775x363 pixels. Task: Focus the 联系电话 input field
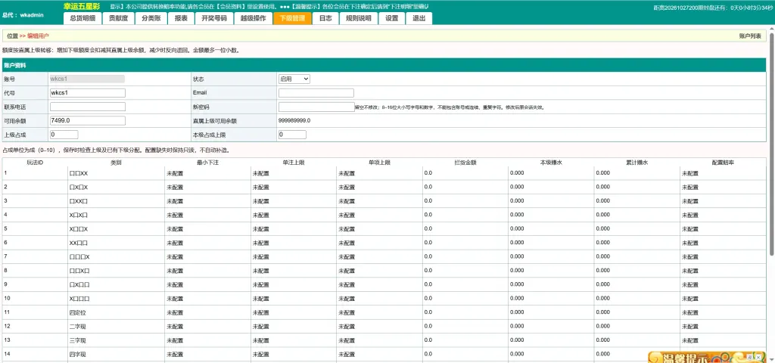click(x=88, y=107)
